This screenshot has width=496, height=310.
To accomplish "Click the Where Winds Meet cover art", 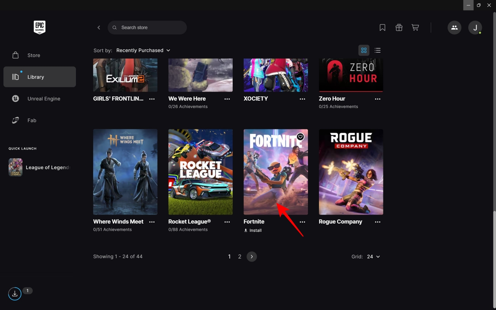I will (125, 172).
